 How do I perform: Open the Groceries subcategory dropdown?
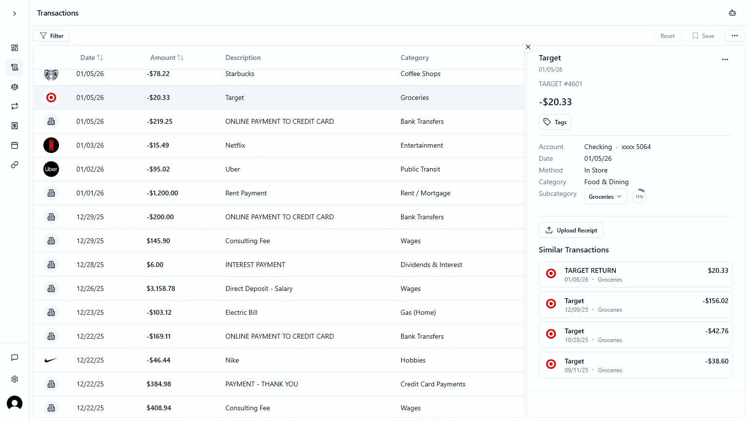[606, 196]
